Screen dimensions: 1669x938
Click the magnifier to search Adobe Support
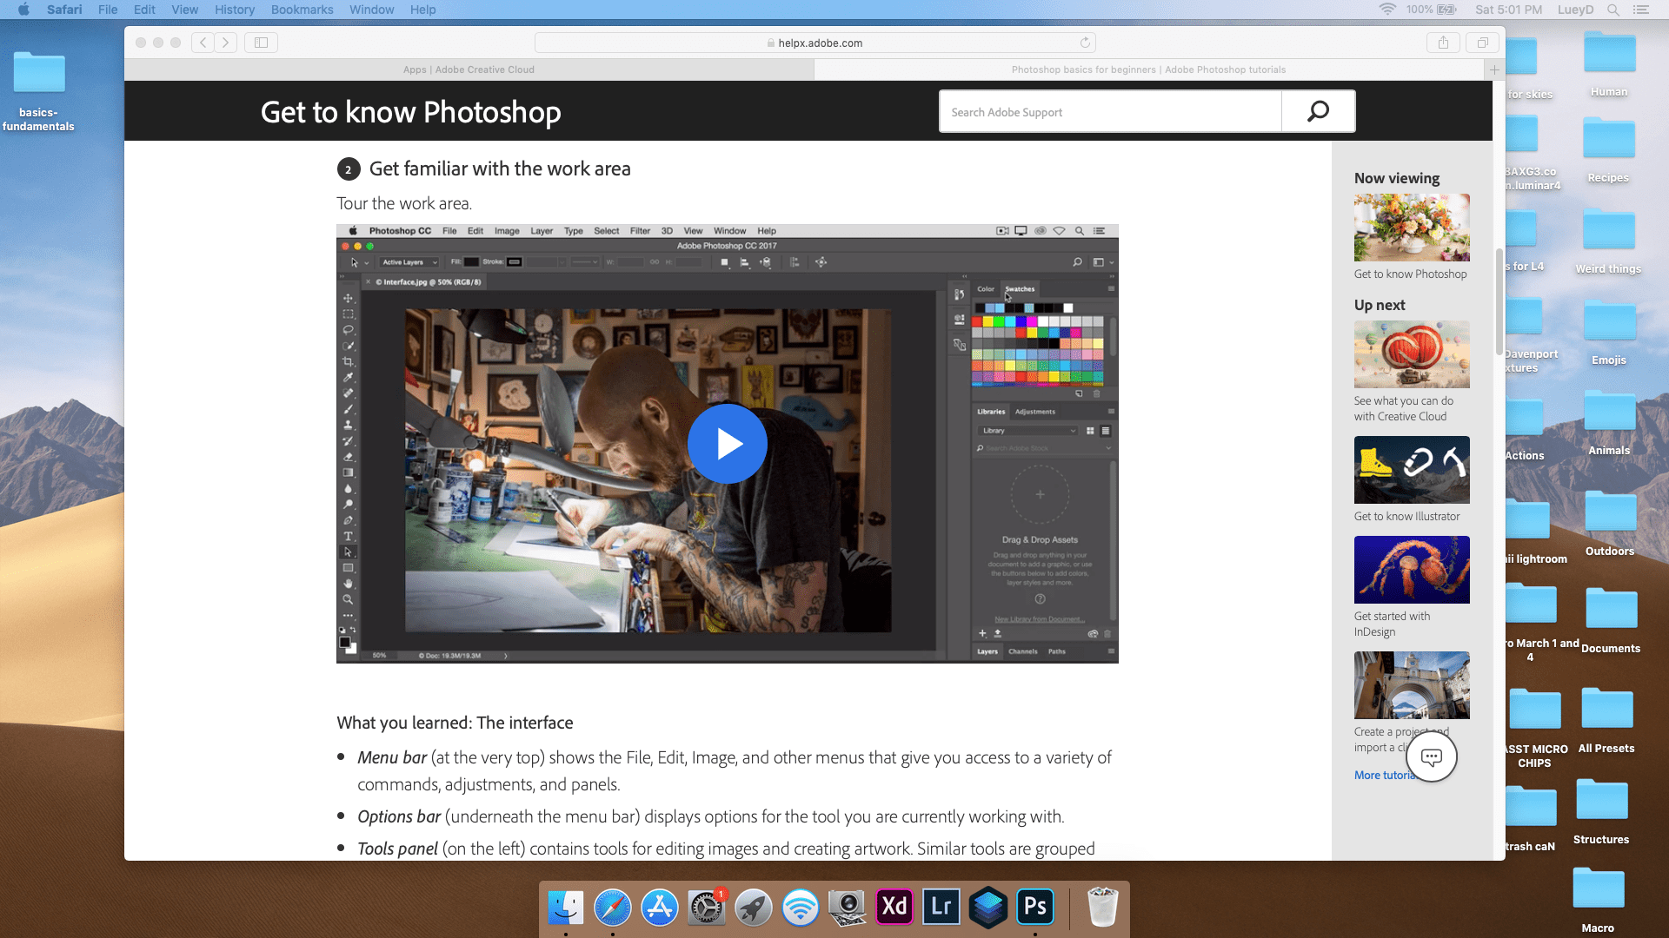1318,110
